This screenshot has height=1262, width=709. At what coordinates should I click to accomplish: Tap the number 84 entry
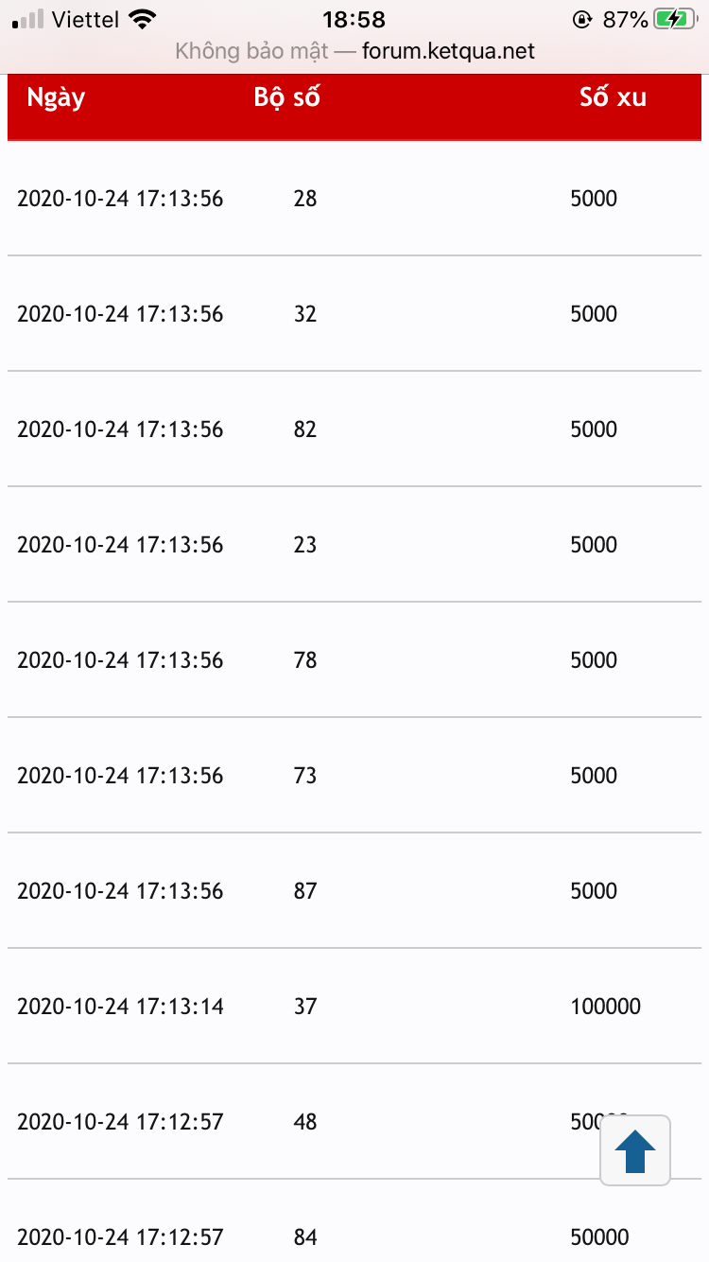305,1237
